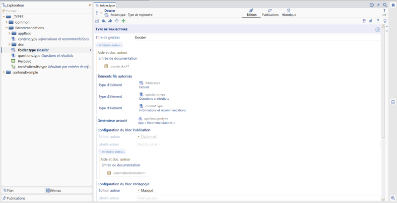Image resolution: width=397 pixels, height=203 pixels.
Task: Click the Reco.svg file icon
Action: tap(13, 61)
